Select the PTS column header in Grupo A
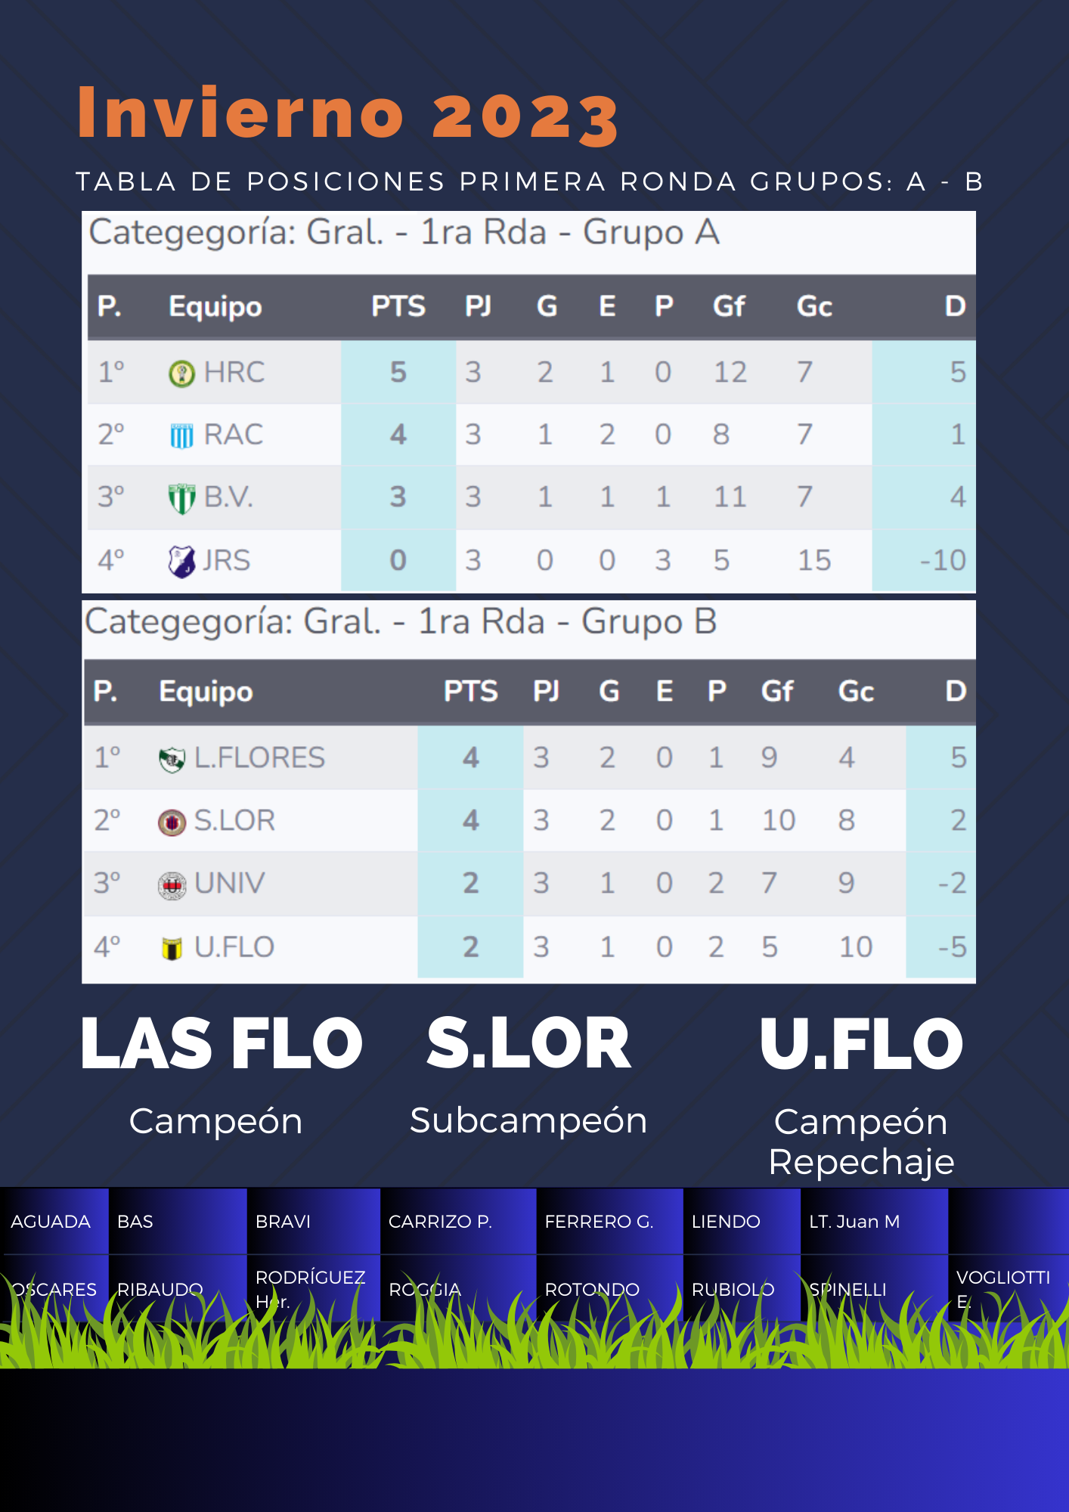The image size is (1069, 1512). (x=398, y=307)
